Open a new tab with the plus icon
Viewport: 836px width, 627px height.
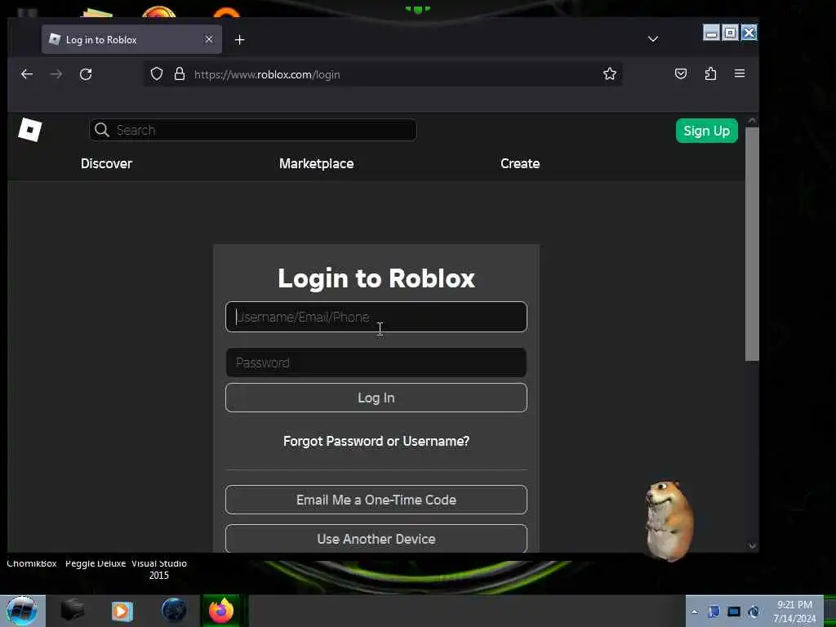(x=239, y=40)
